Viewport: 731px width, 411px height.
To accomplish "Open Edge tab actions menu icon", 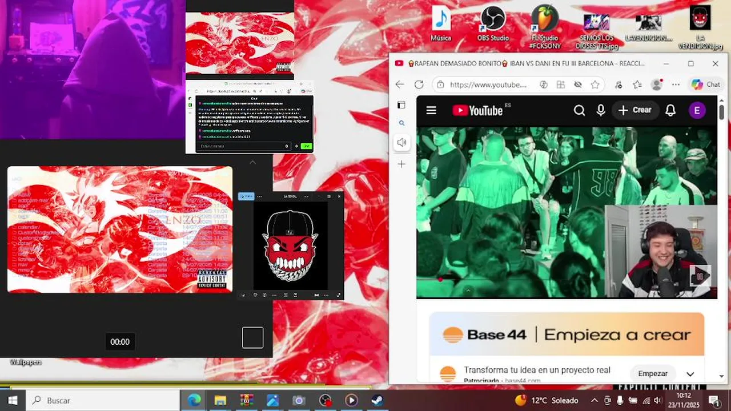I will click(401, 105).
